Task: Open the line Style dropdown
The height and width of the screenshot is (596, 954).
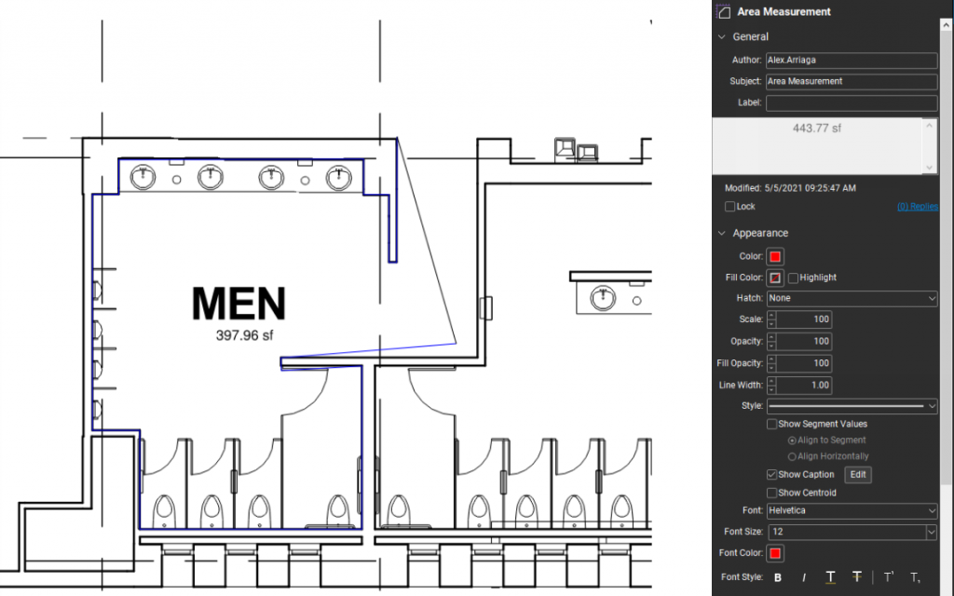Action: (852, 405)
